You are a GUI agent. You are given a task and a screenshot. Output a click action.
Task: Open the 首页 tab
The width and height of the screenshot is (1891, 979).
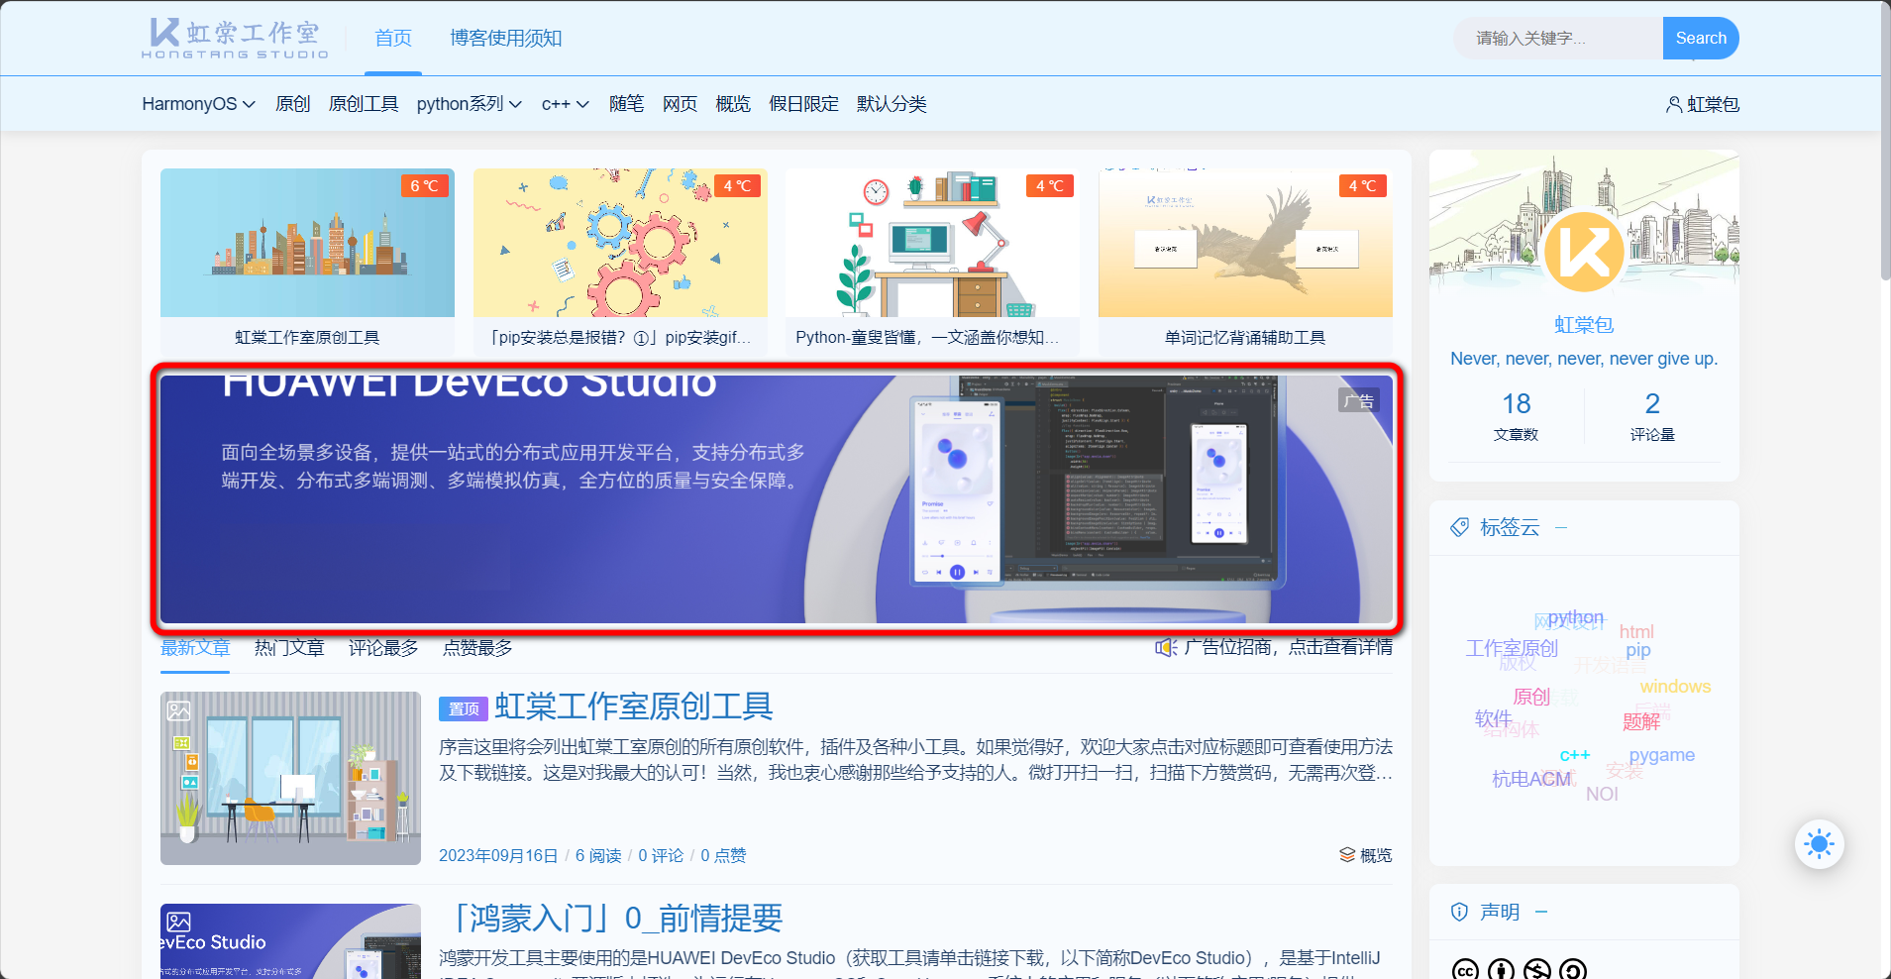click(393, 38)
